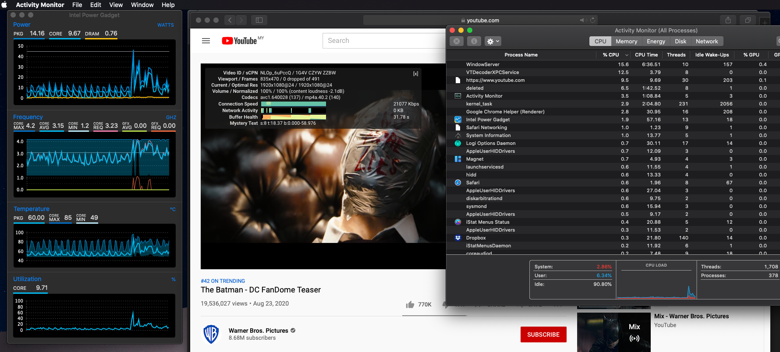Click the Batman teaser video player
Image resolution: width=780 pixels, height=352 pixels.
(323, 166)
